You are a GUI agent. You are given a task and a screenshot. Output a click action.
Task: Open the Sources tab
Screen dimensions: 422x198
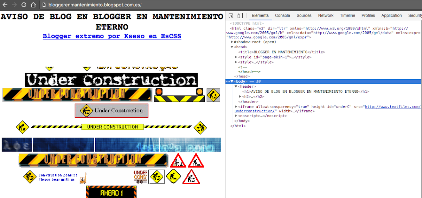pyautogui.click(x=304, y=16)
